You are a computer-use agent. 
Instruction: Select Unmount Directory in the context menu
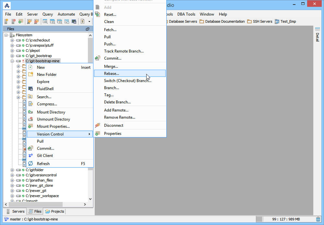60,119
